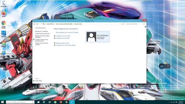Click Manage another account
This screenshot has width=185, height=104.
click(62, 43)
